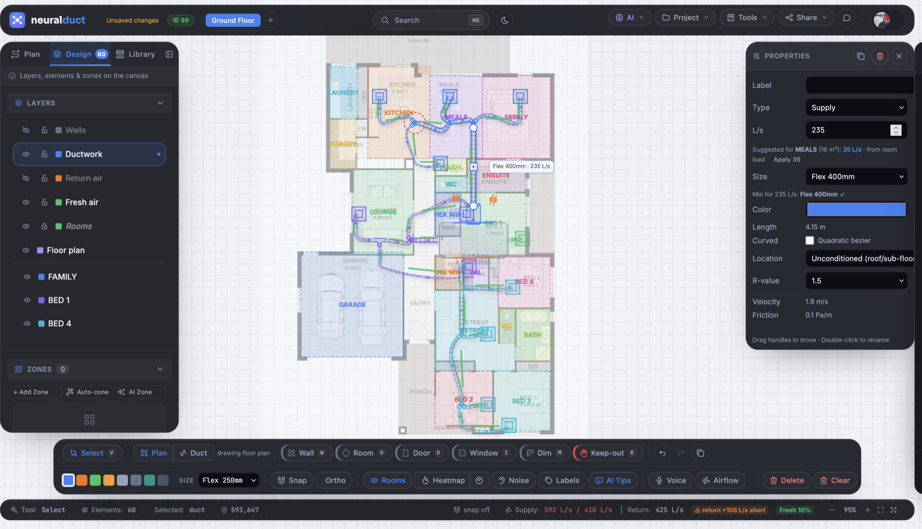Click the round icon beside Heatmap

click(x=479, y=481)
